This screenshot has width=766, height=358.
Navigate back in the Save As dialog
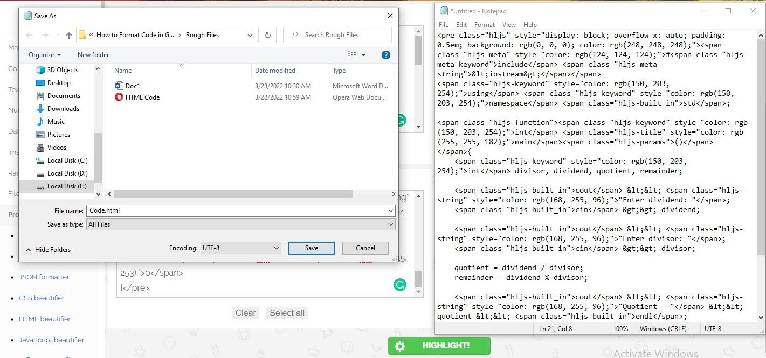pos(30,34)
